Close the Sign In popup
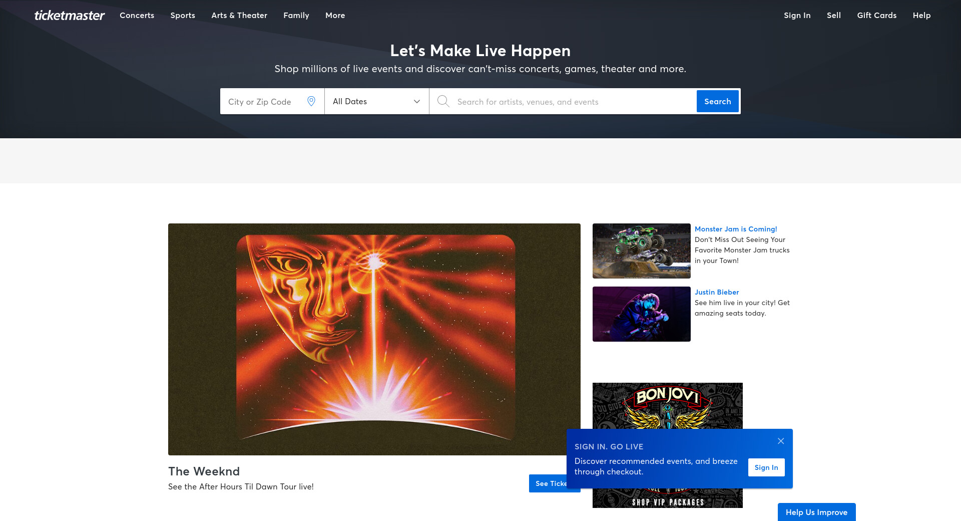The height and width of the screenshot is (521, 961). pyautogui.click(x=781, y=441)
